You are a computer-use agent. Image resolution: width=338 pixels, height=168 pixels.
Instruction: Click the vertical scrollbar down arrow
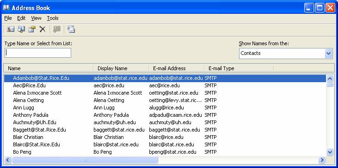click(330, 152)
